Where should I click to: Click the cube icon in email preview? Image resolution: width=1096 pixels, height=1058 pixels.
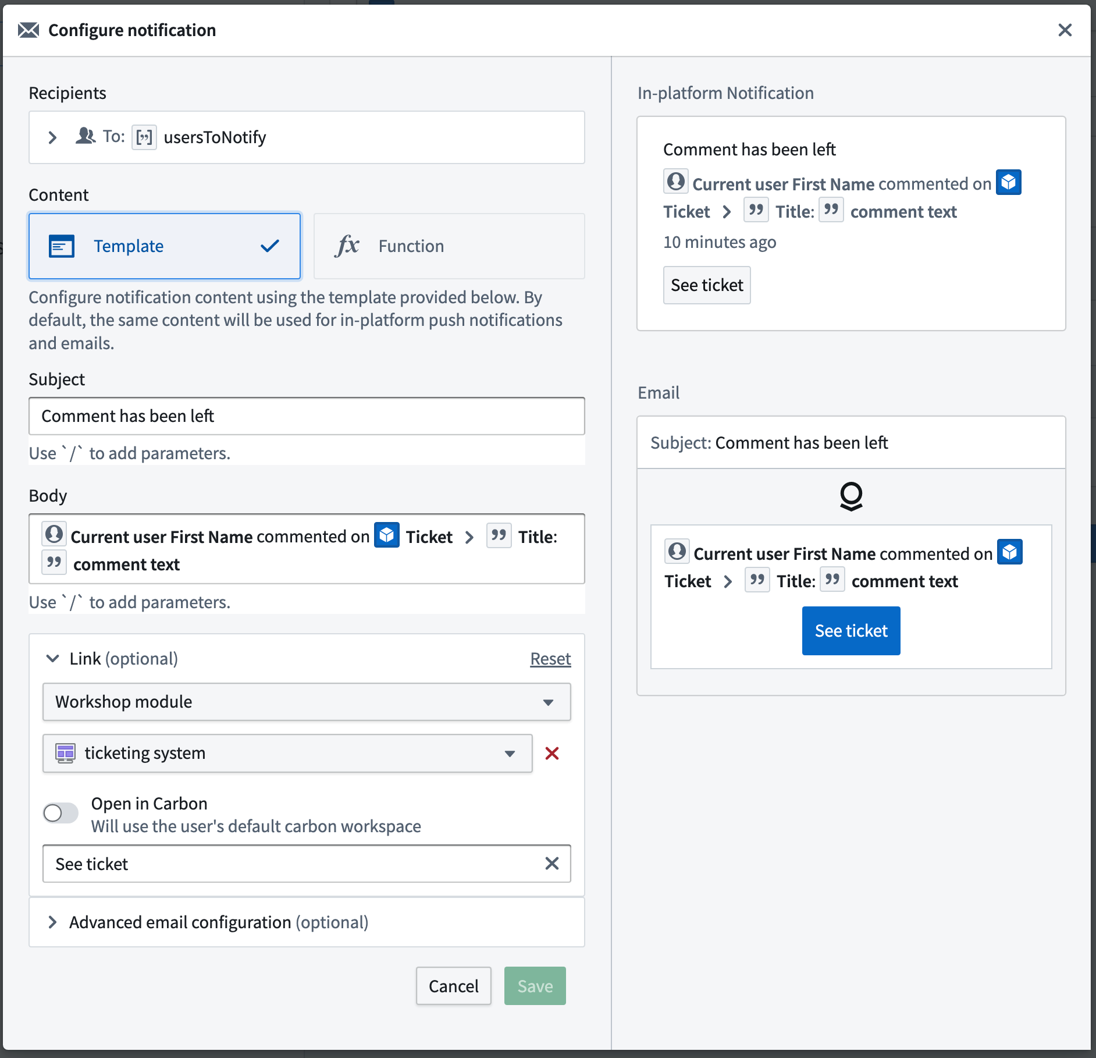coord(1010,552)
